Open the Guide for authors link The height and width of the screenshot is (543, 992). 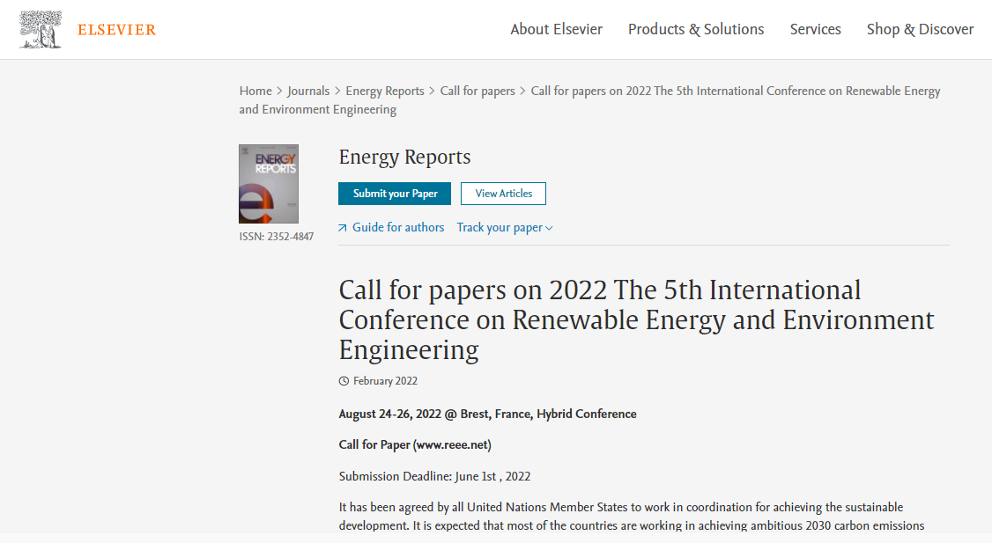tap(398, 227)
